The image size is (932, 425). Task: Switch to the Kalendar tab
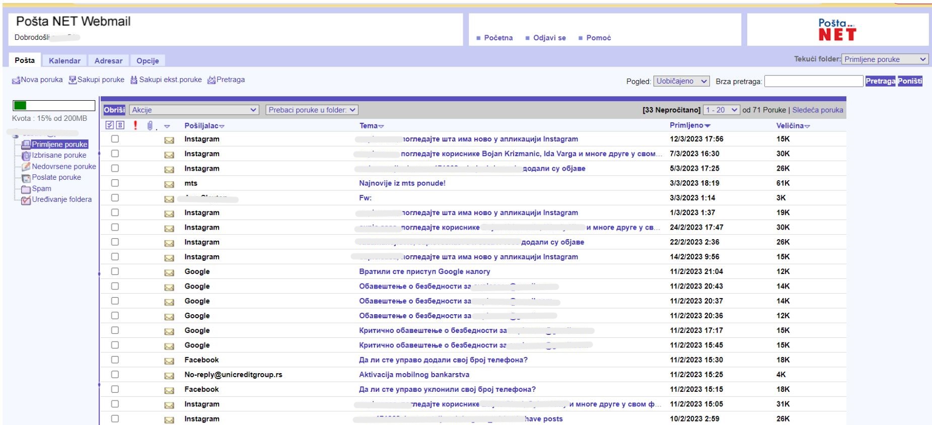(x=64, y=60)
